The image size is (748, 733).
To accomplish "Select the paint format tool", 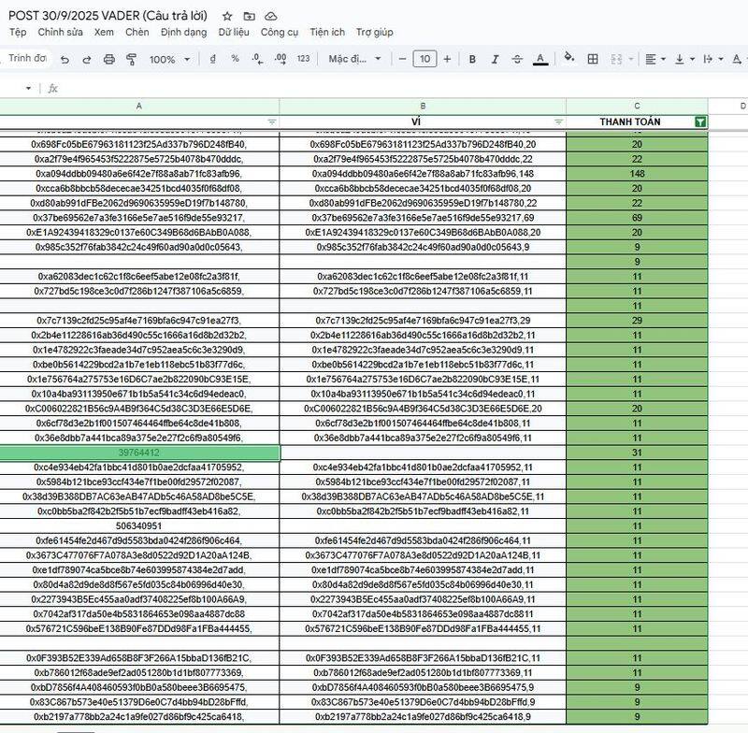I will (x=132, y=59).
